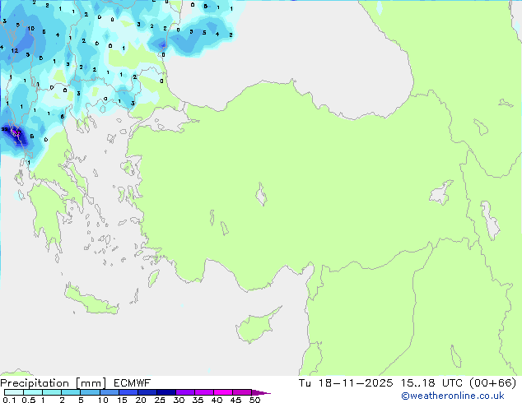Click the '30' legend scale label
Screen dimensions: 522x403
click(x=179, y=400)
